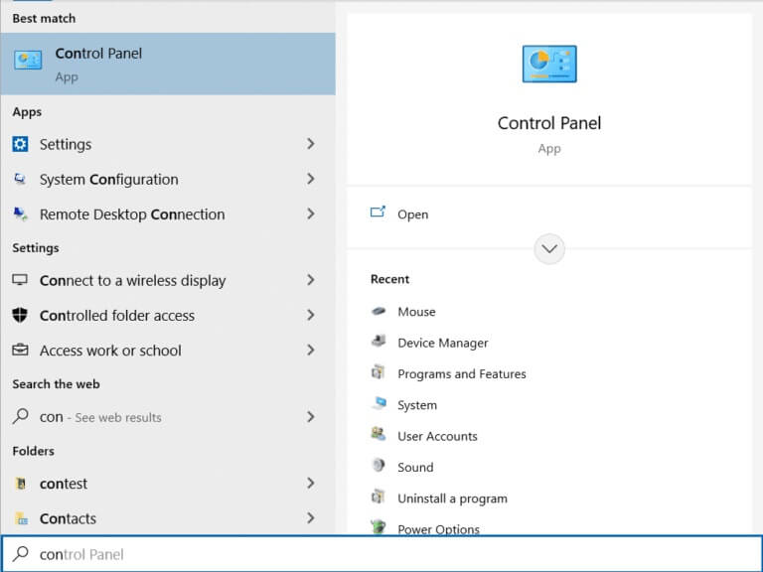
Task: Expand Connect to a wireless display chevron
Action: [310, 280]
